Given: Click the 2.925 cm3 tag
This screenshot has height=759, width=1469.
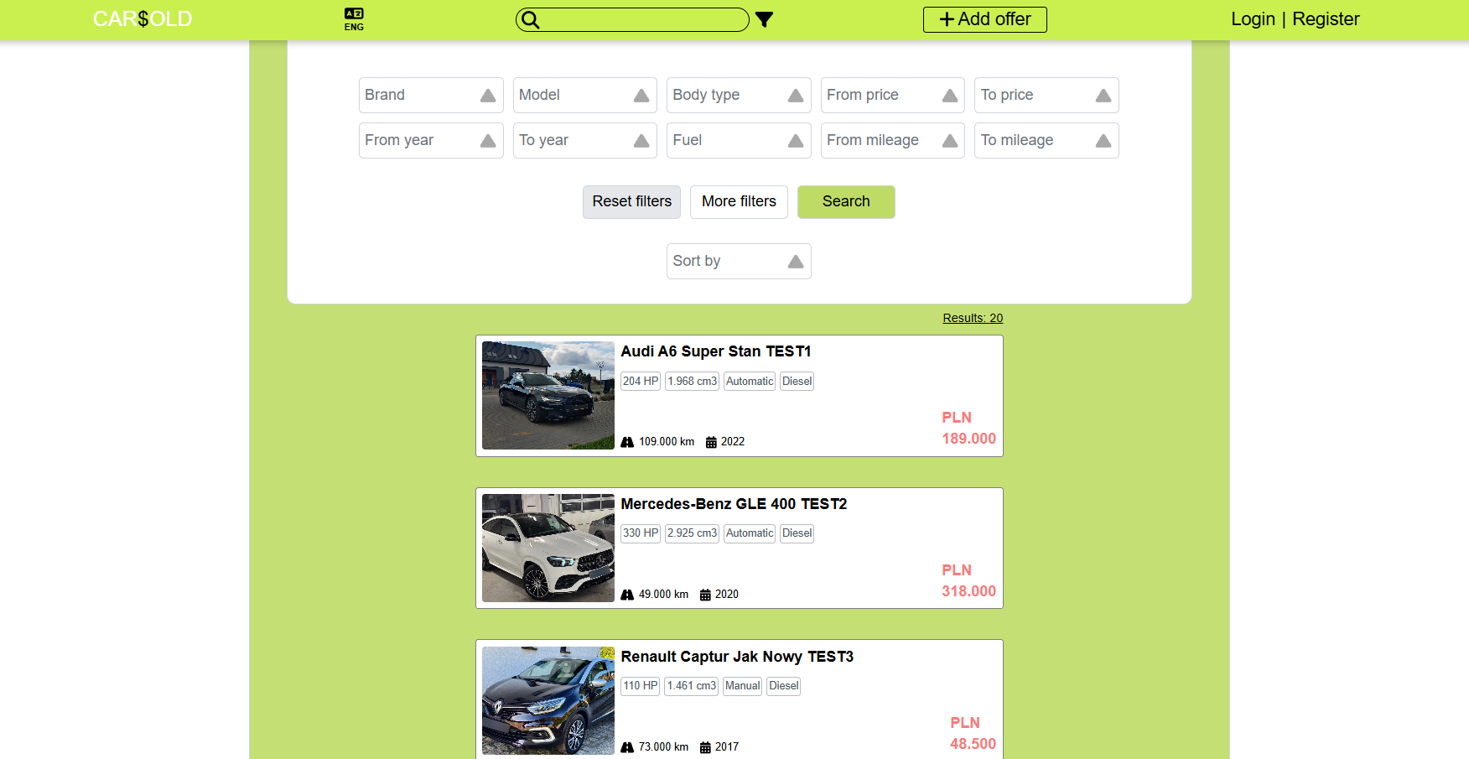Looking at the screenshot, I should pyautogui.click(x=692, y=533).
